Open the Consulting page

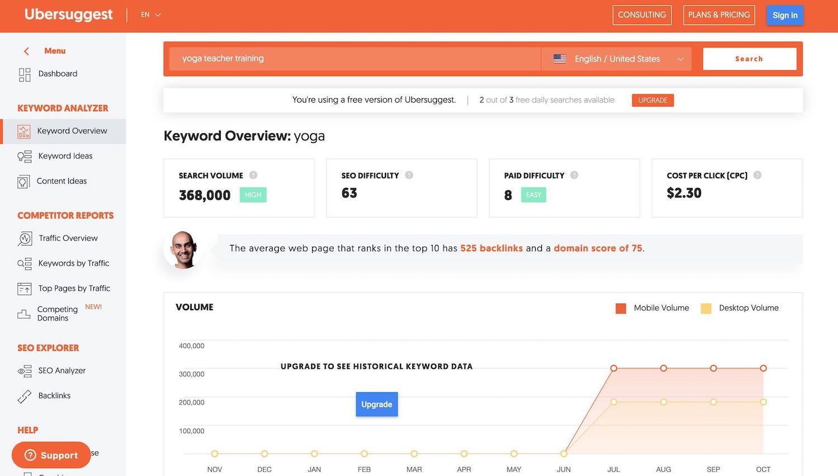(x=642, y=15)
